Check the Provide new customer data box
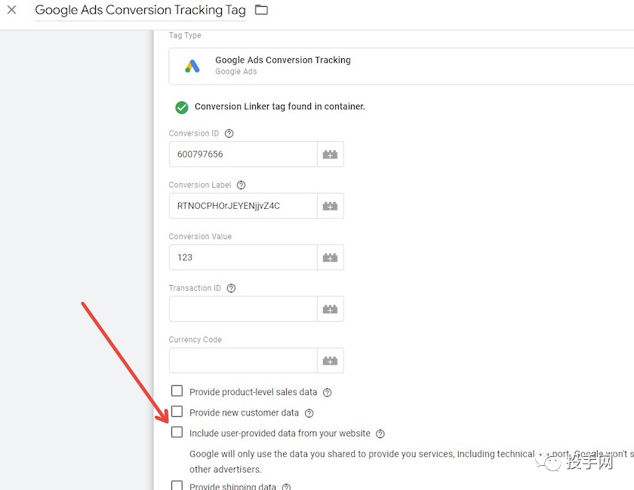 click(177, 412)
